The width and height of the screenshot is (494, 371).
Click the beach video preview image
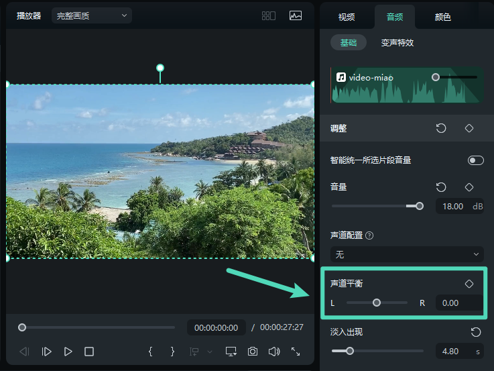click(x=160, y=171)
